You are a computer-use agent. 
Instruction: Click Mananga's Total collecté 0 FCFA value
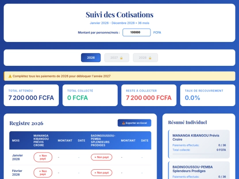tap(221, 150)
